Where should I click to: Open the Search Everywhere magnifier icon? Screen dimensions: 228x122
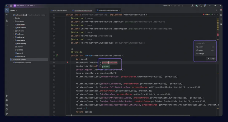click(201, 6)
